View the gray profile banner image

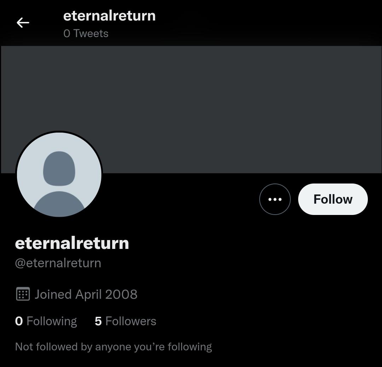click(191, 110)
